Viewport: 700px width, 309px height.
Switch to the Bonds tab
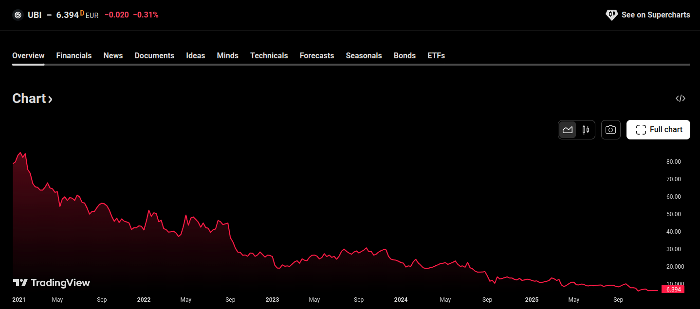pyautogui.click(x=405, y=55)
